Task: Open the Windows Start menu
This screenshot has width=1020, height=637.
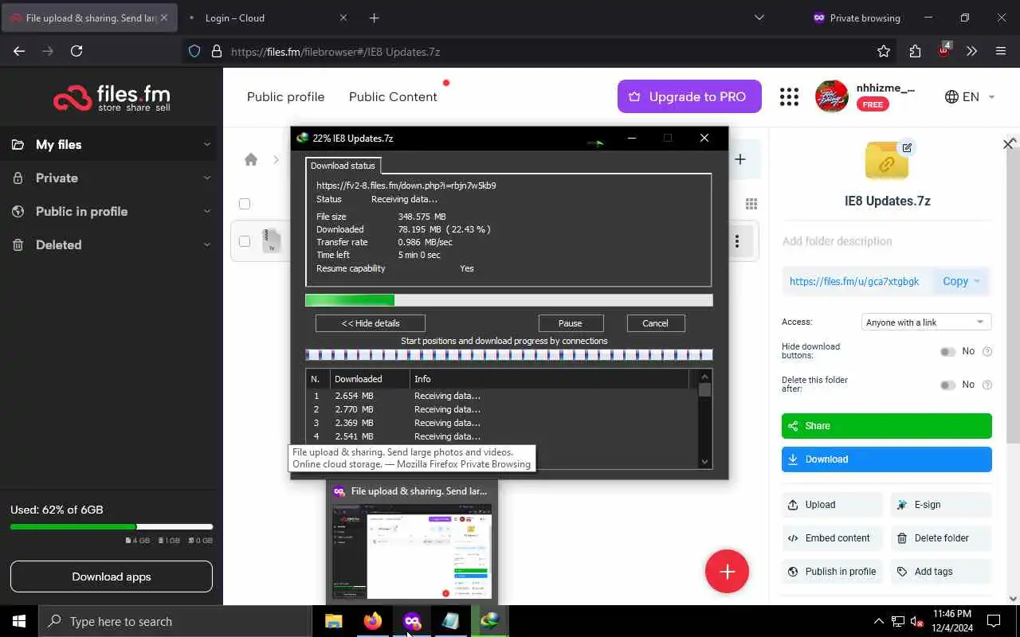Action: click(x=19, y=621)
